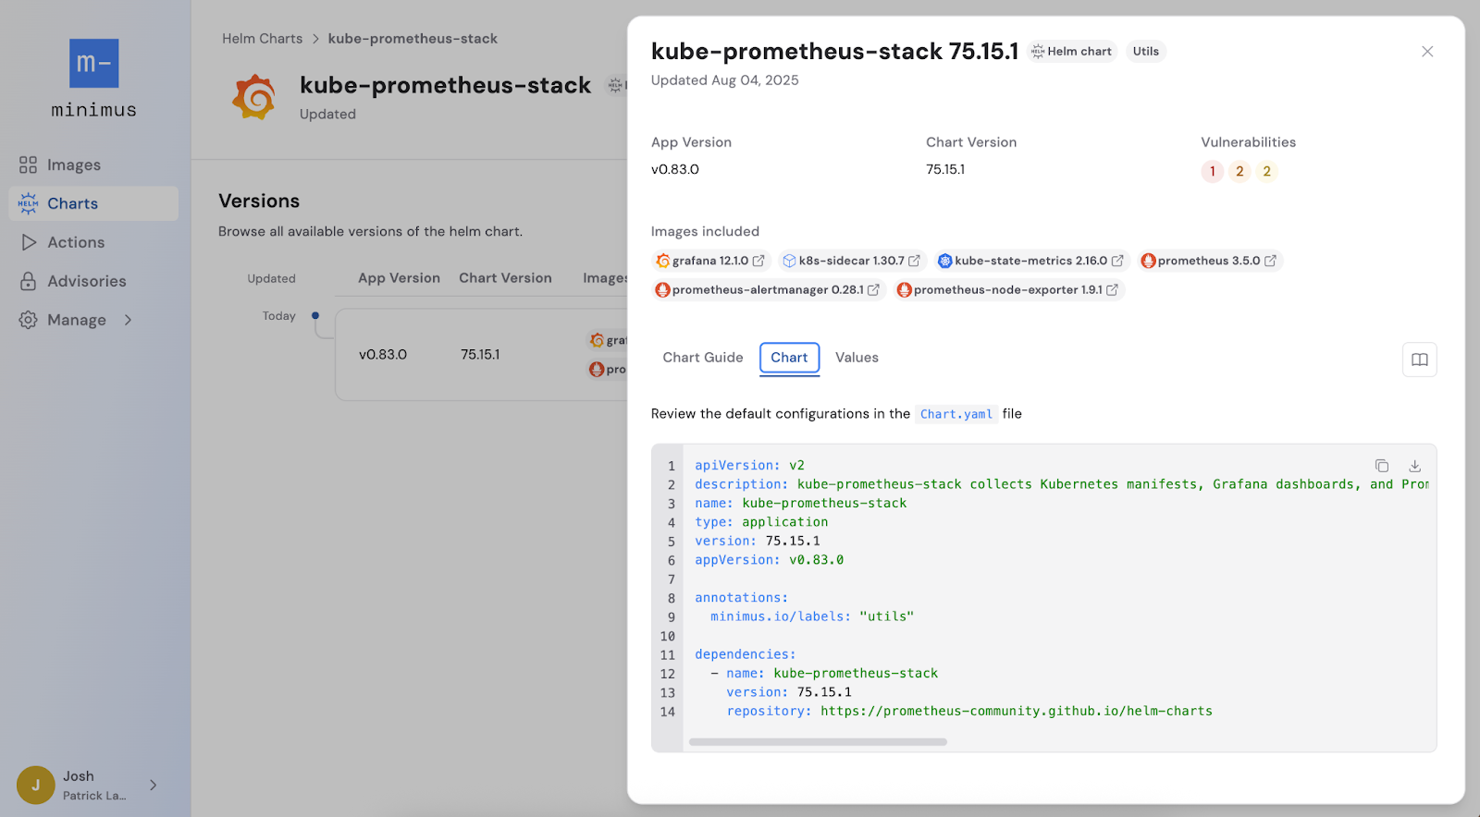Click the minimus.io/labels annotation line

812,616
